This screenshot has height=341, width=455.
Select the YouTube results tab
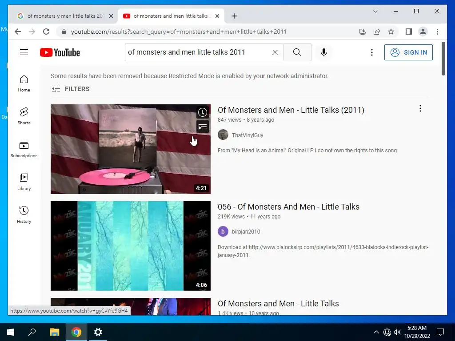click(x=171, y=16)
